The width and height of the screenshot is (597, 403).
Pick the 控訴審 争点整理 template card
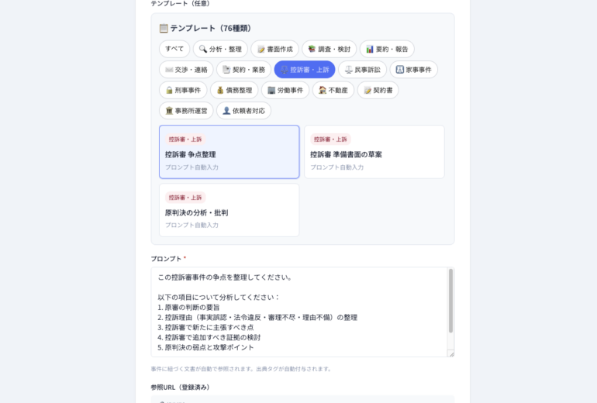tap(229, 153)
